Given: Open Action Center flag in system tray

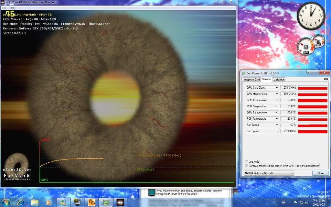Looking at the screenshot, I should pyautogui.click(x=295, y=202).
